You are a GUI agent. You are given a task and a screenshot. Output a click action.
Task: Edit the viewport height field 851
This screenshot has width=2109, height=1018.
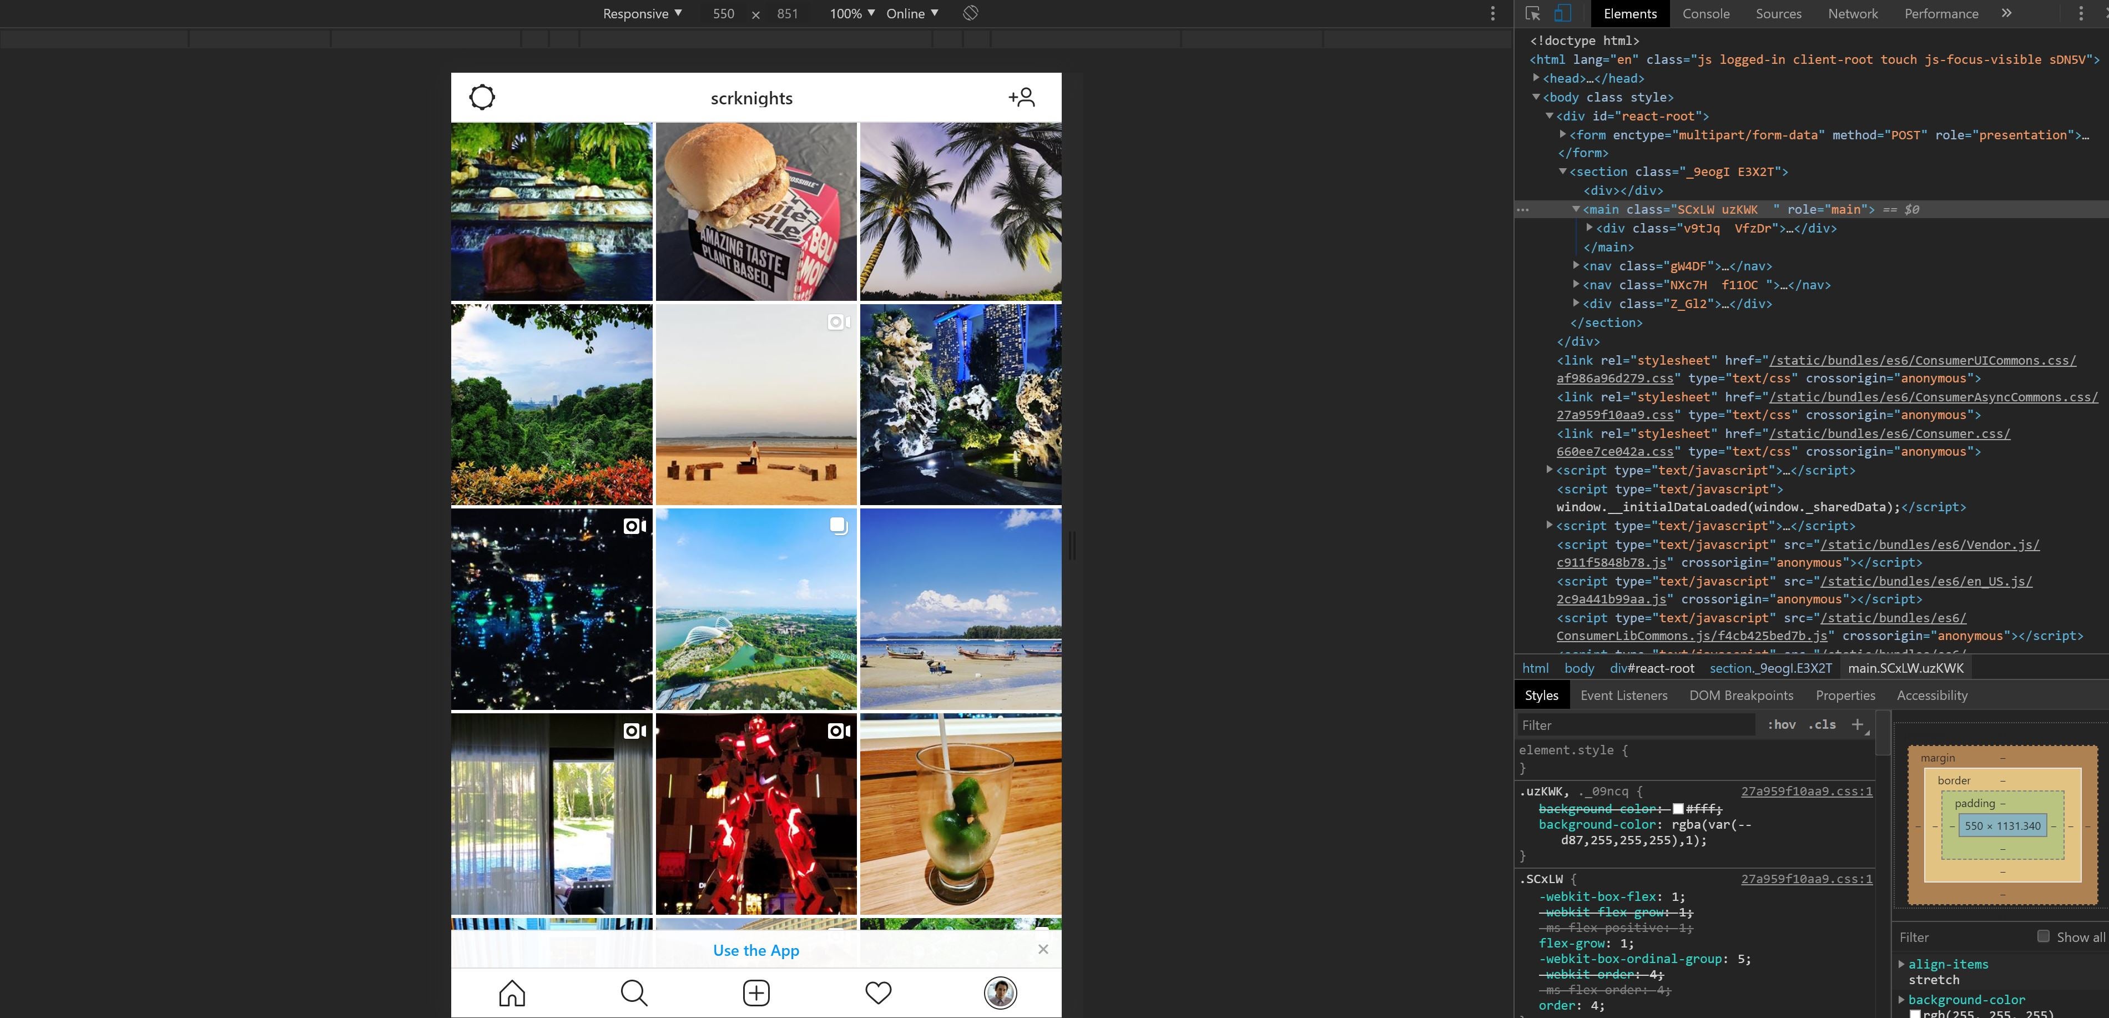(x=787, y=13)
